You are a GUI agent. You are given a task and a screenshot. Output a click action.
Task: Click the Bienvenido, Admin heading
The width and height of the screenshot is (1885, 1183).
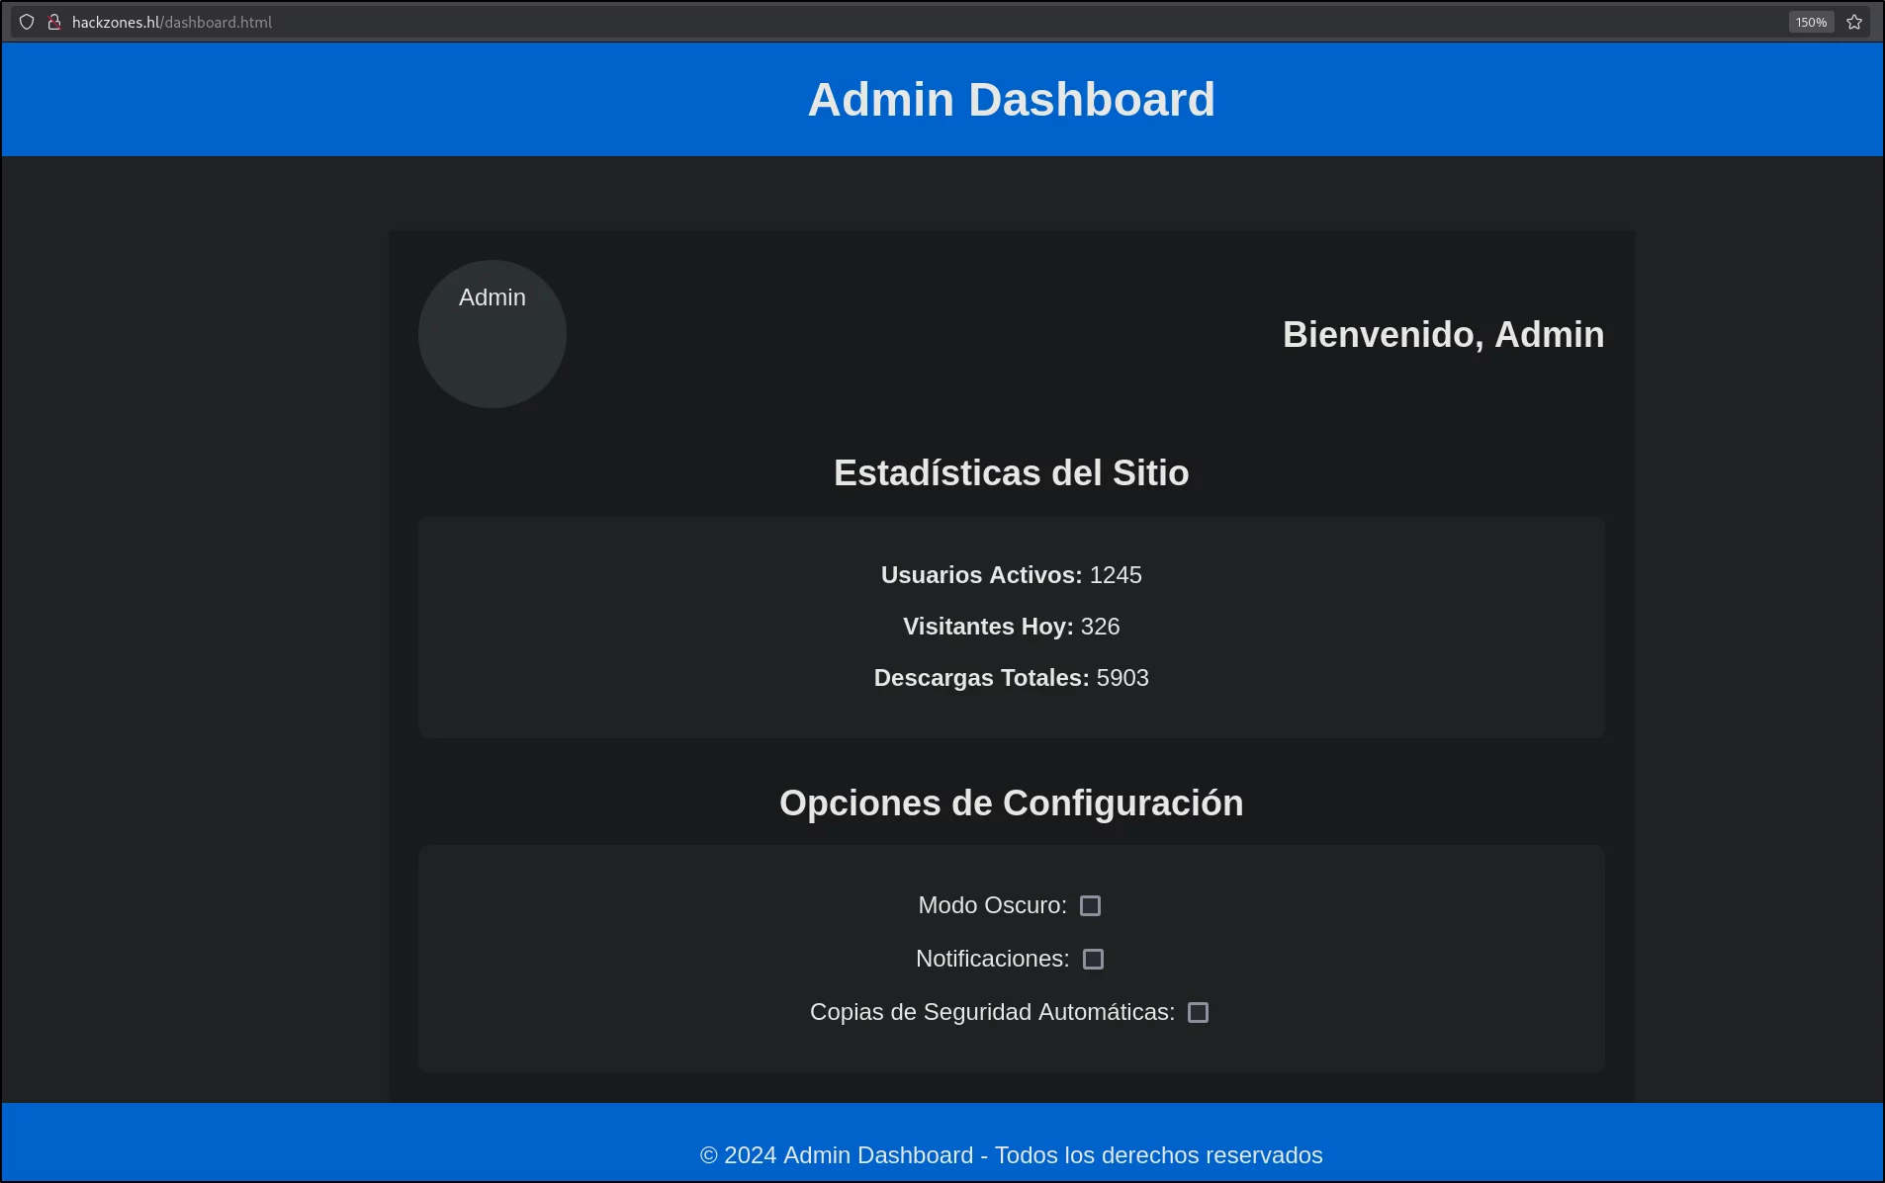click(x=1443, y=334)
